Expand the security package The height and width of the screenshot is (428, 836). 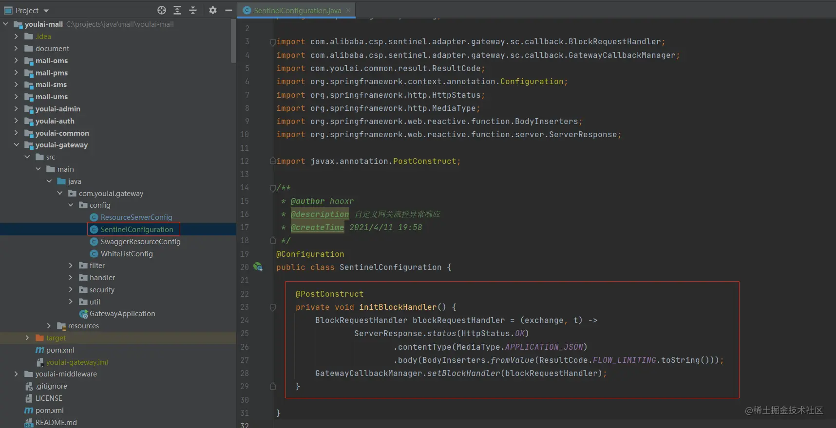(x=71, y=289)
